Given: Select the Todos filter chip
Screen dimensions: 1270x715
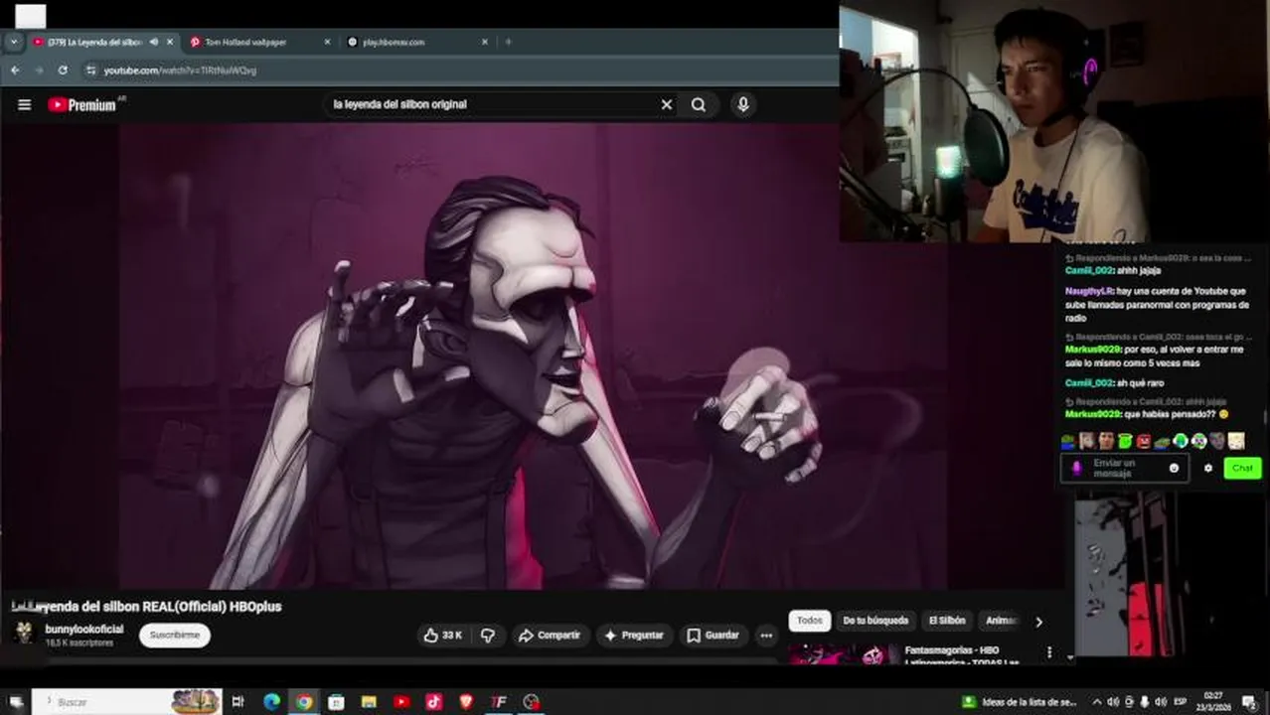Looking at the screenshot, I should [810, 621].
